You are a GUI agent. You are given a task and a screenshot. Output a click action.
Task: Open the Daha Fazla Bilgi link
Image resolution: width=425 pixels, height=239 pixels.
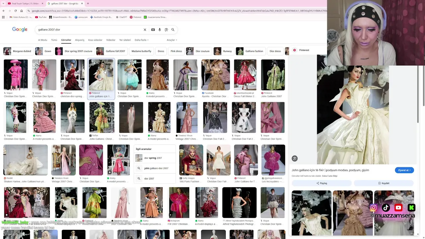(330, 176)
